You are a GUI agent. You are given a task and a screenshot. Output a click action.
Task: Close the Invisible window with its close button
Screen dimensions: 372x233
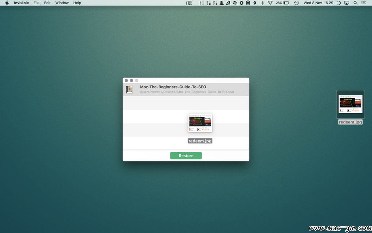[x=126, y=81]
